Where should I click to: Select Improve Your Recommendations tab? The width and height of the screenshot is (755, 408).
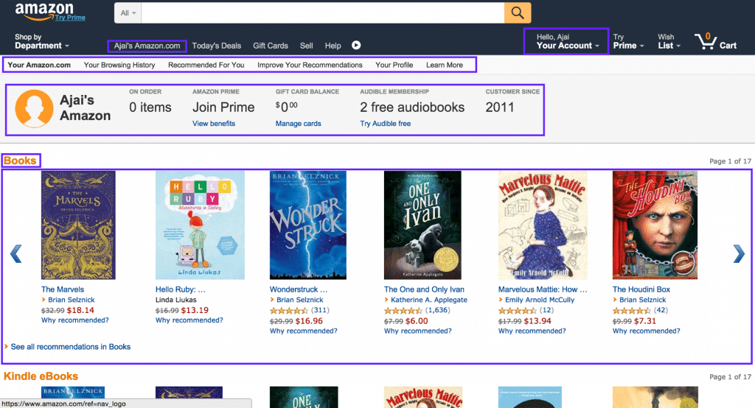point(310,65)
